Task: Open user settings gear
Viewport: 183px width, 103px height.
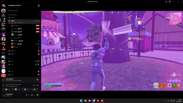Action: point(37,95)
